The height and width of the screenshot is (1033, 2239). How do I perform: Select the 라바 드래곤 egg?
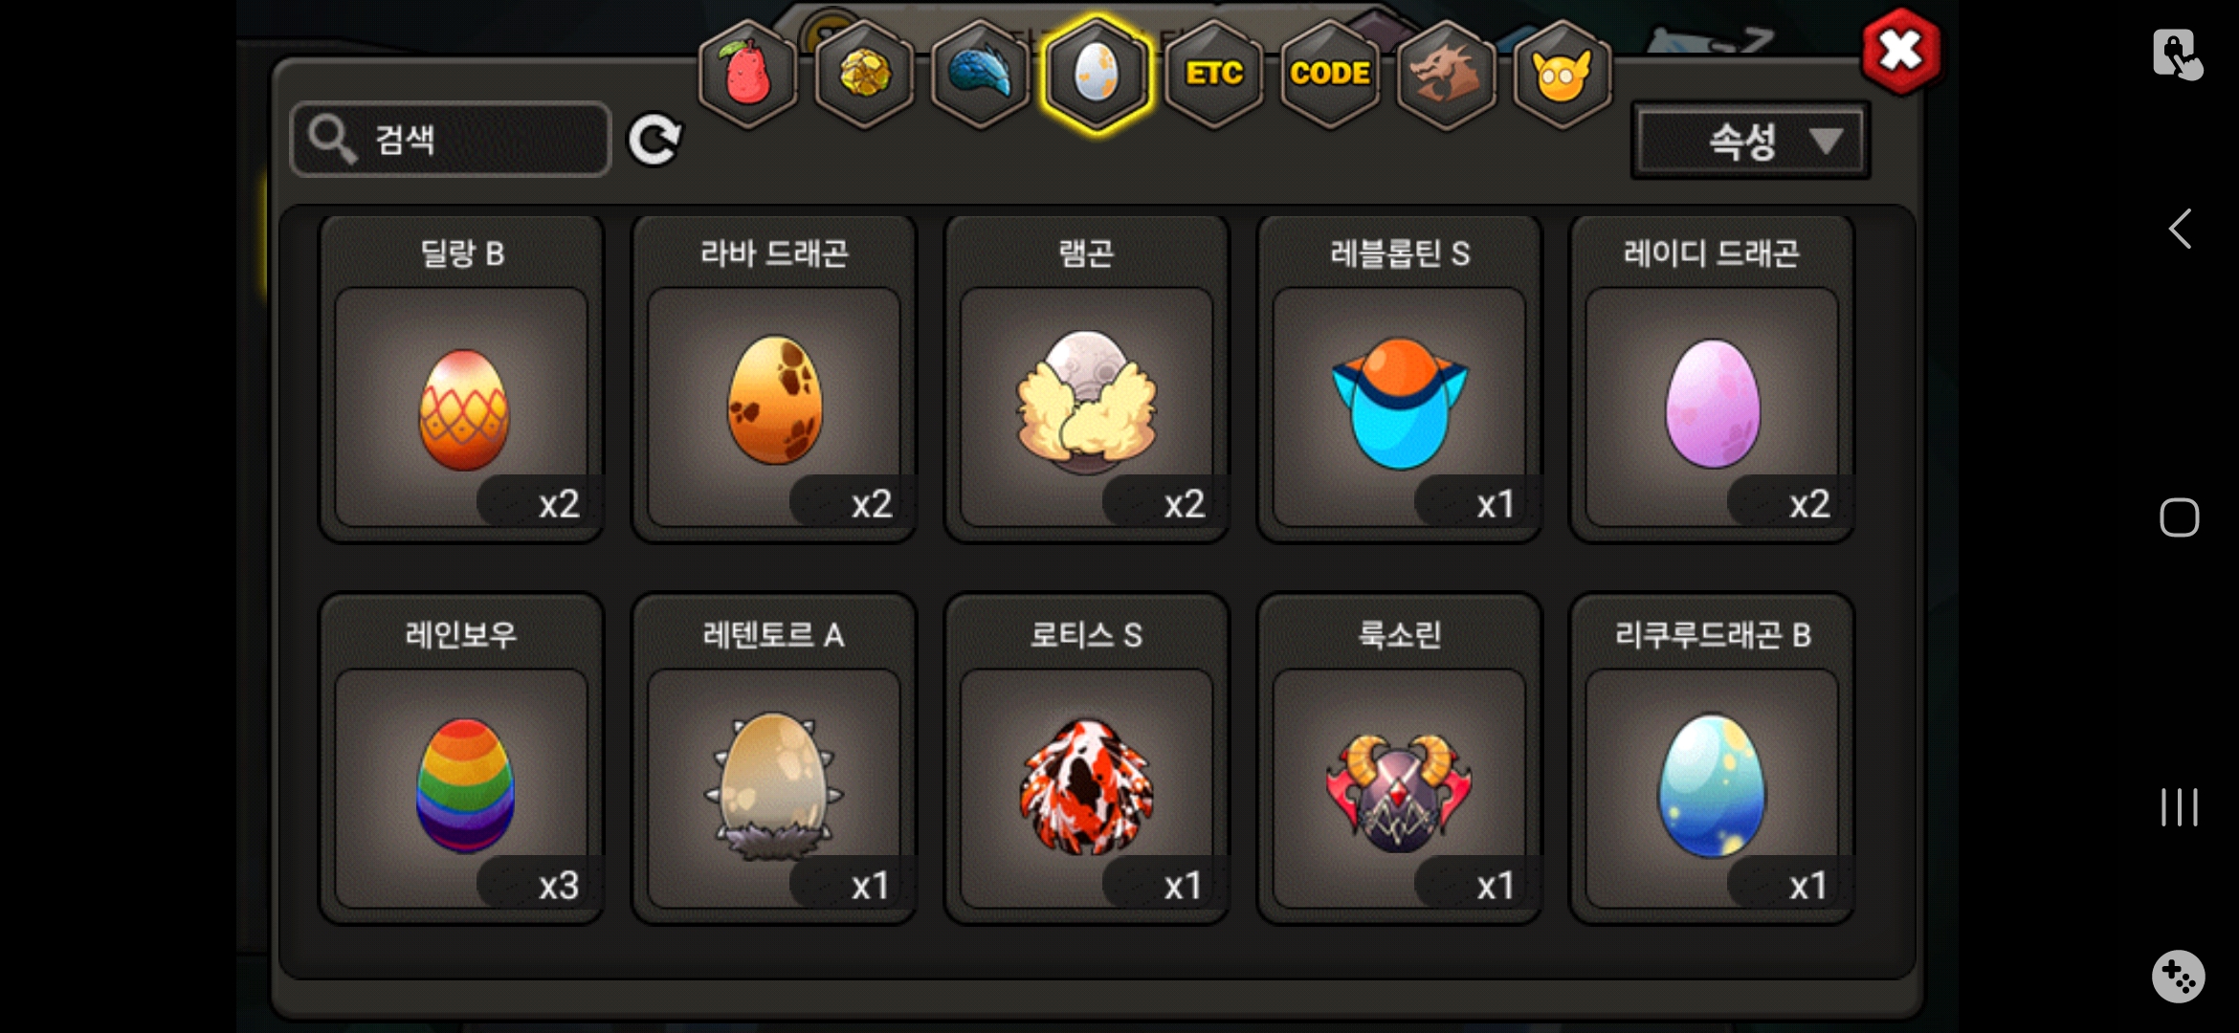click(x=774, y=379)
